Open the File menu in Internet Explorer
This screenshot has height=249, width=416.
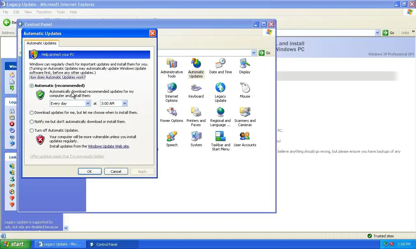6,12
